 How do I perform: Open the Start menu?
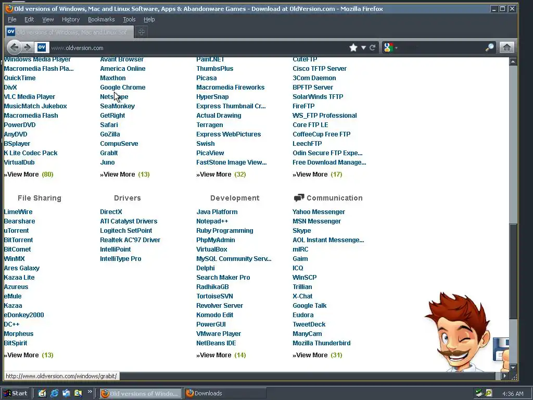click(x=16, y=393)
